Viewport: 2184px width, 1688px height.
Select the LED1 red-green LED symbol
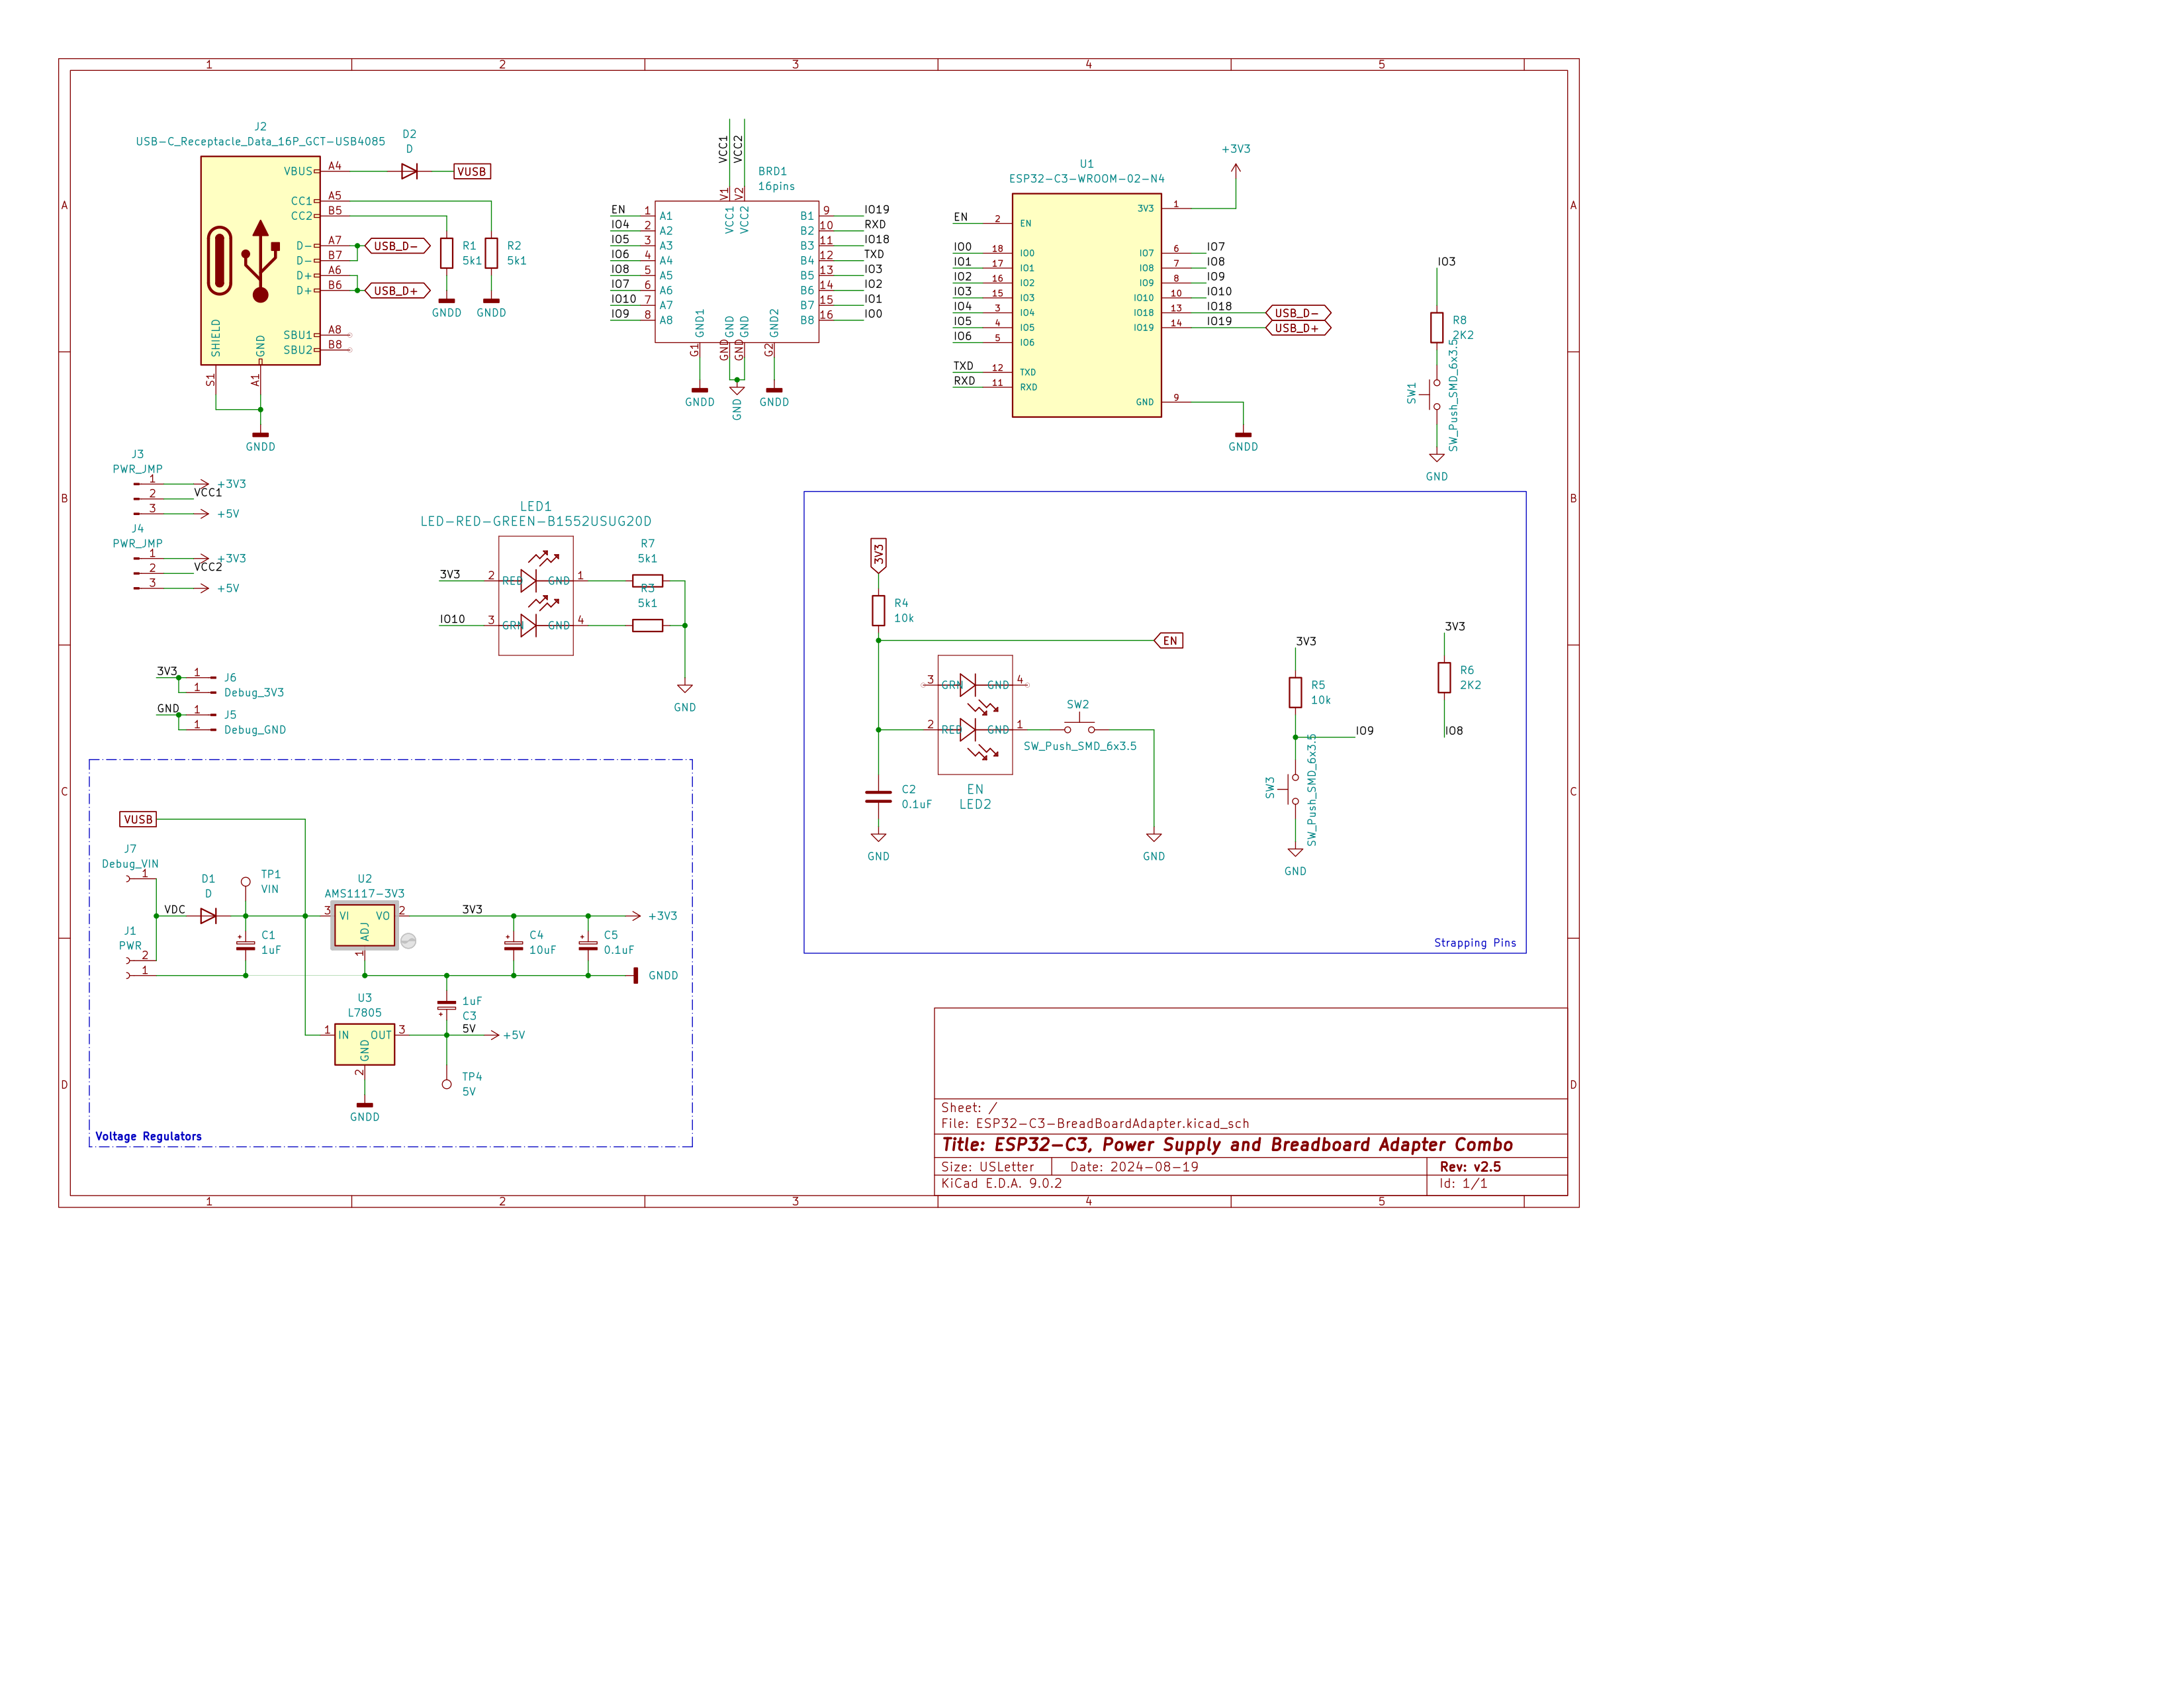click(536, 596)
